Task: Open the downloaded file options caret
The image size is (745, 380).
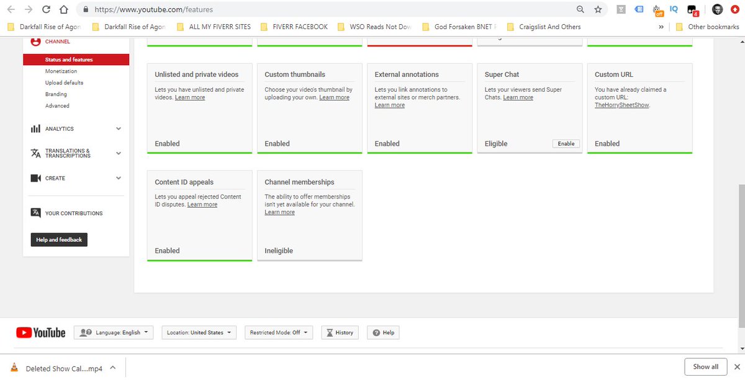Action: coord(112,368)
